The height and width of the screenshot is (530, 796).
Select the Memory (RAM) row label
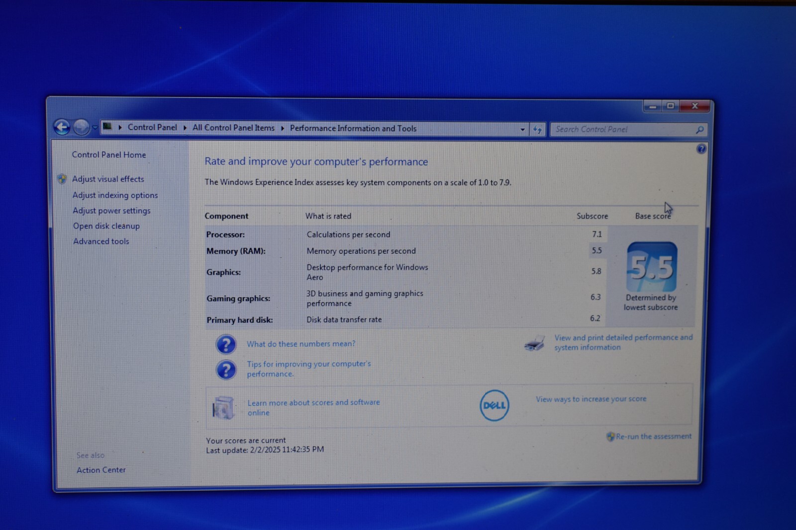click(x=236, y=251)
